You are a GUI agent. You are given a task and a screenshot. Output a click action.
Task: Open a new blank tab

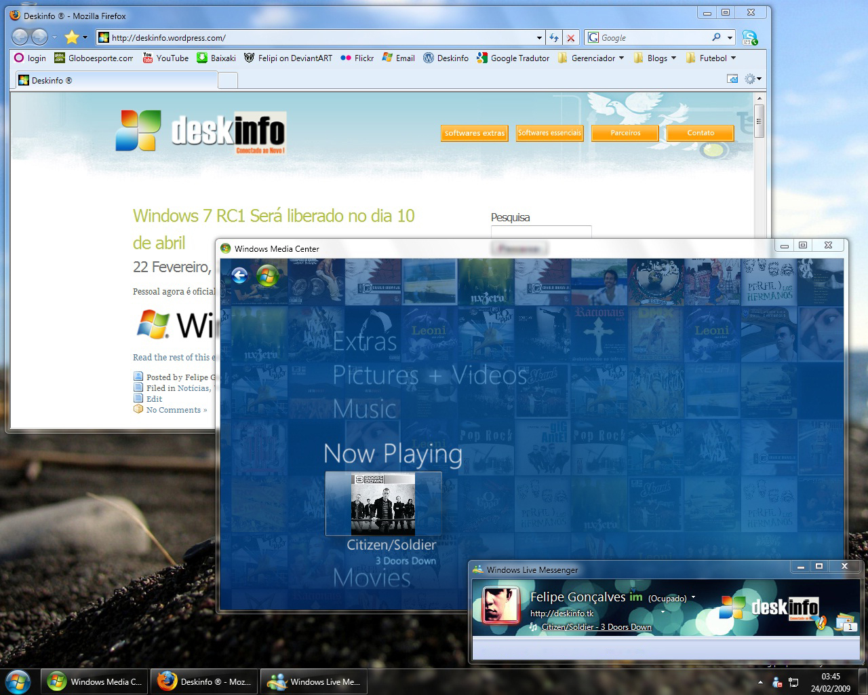point(228,81)
